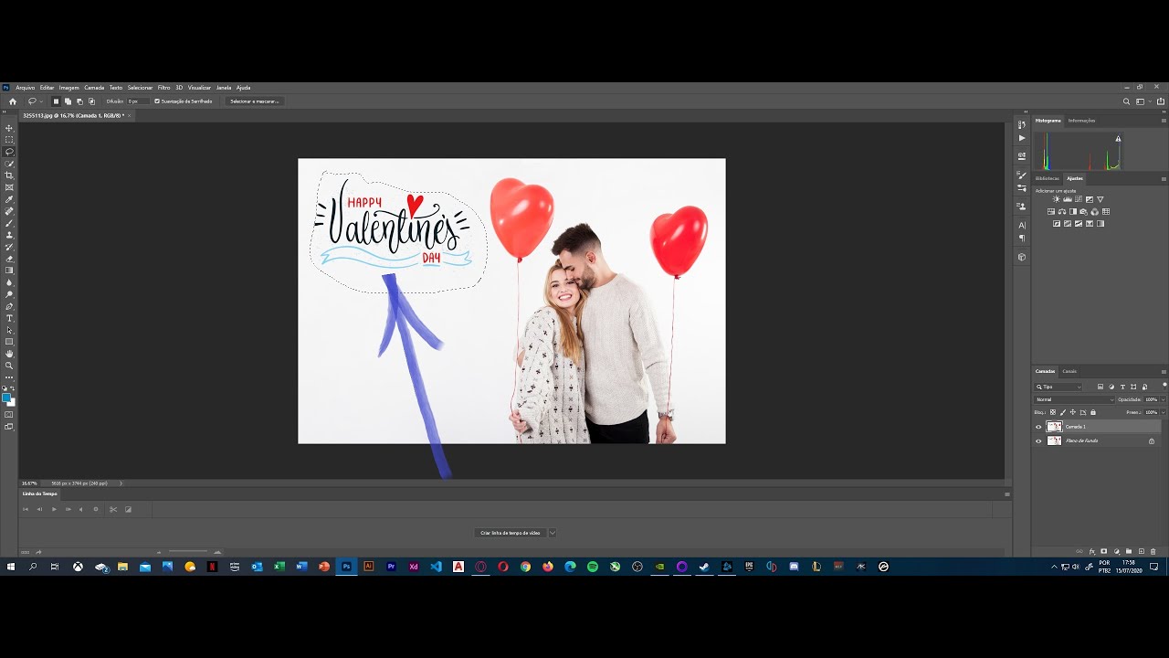Enable Subtract from selection mode
Screen dimensions: 1169x658
(x=79, y=101)
